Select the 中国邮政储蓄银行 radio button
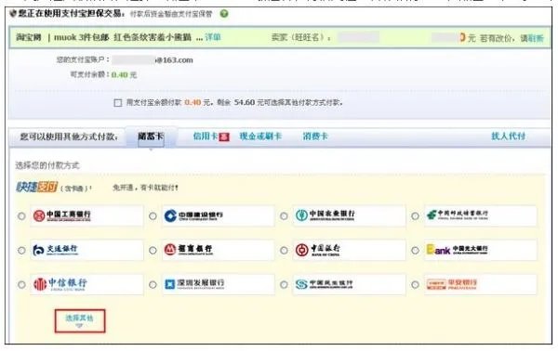Screen dimensions: 558x351 (x=415, y=215)
